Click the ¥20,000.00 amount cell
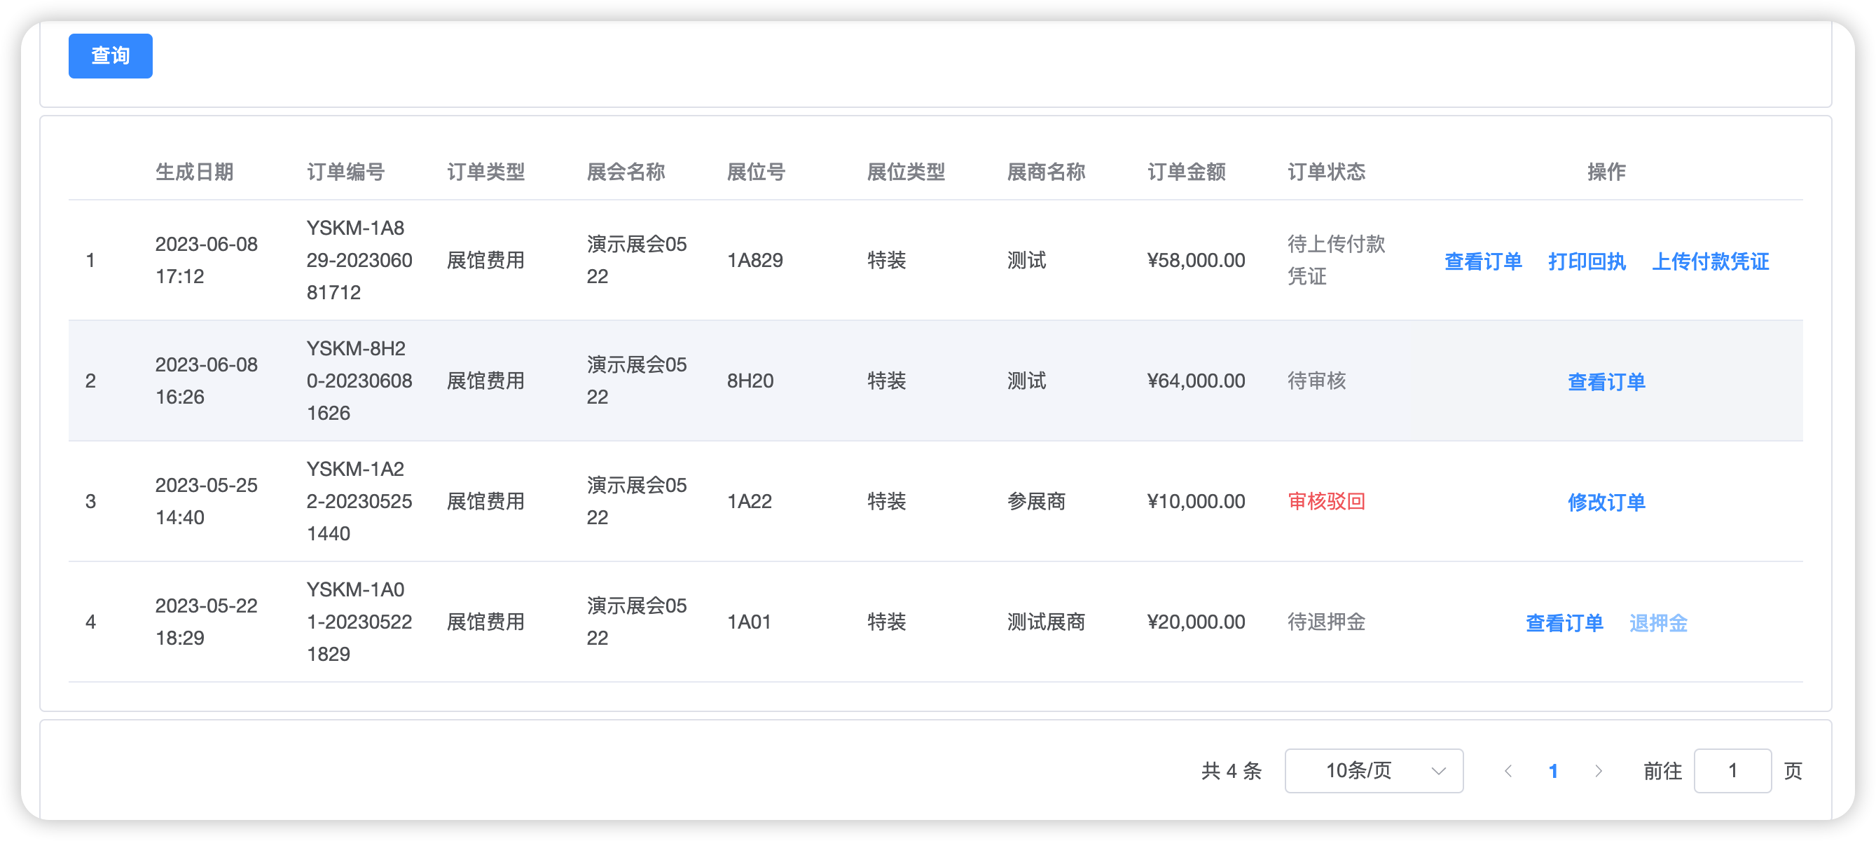1876x841 pixels. click(x=1196, y=622)
